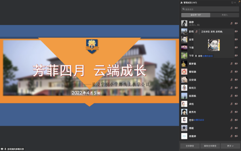Viewport: 241px width, 151px height.
Task: Click the 搜索成员 search field
Action: point(210,9)
